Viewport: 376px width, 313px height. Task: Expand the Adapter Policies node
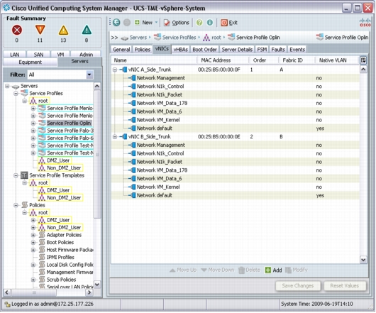point(33,235)
